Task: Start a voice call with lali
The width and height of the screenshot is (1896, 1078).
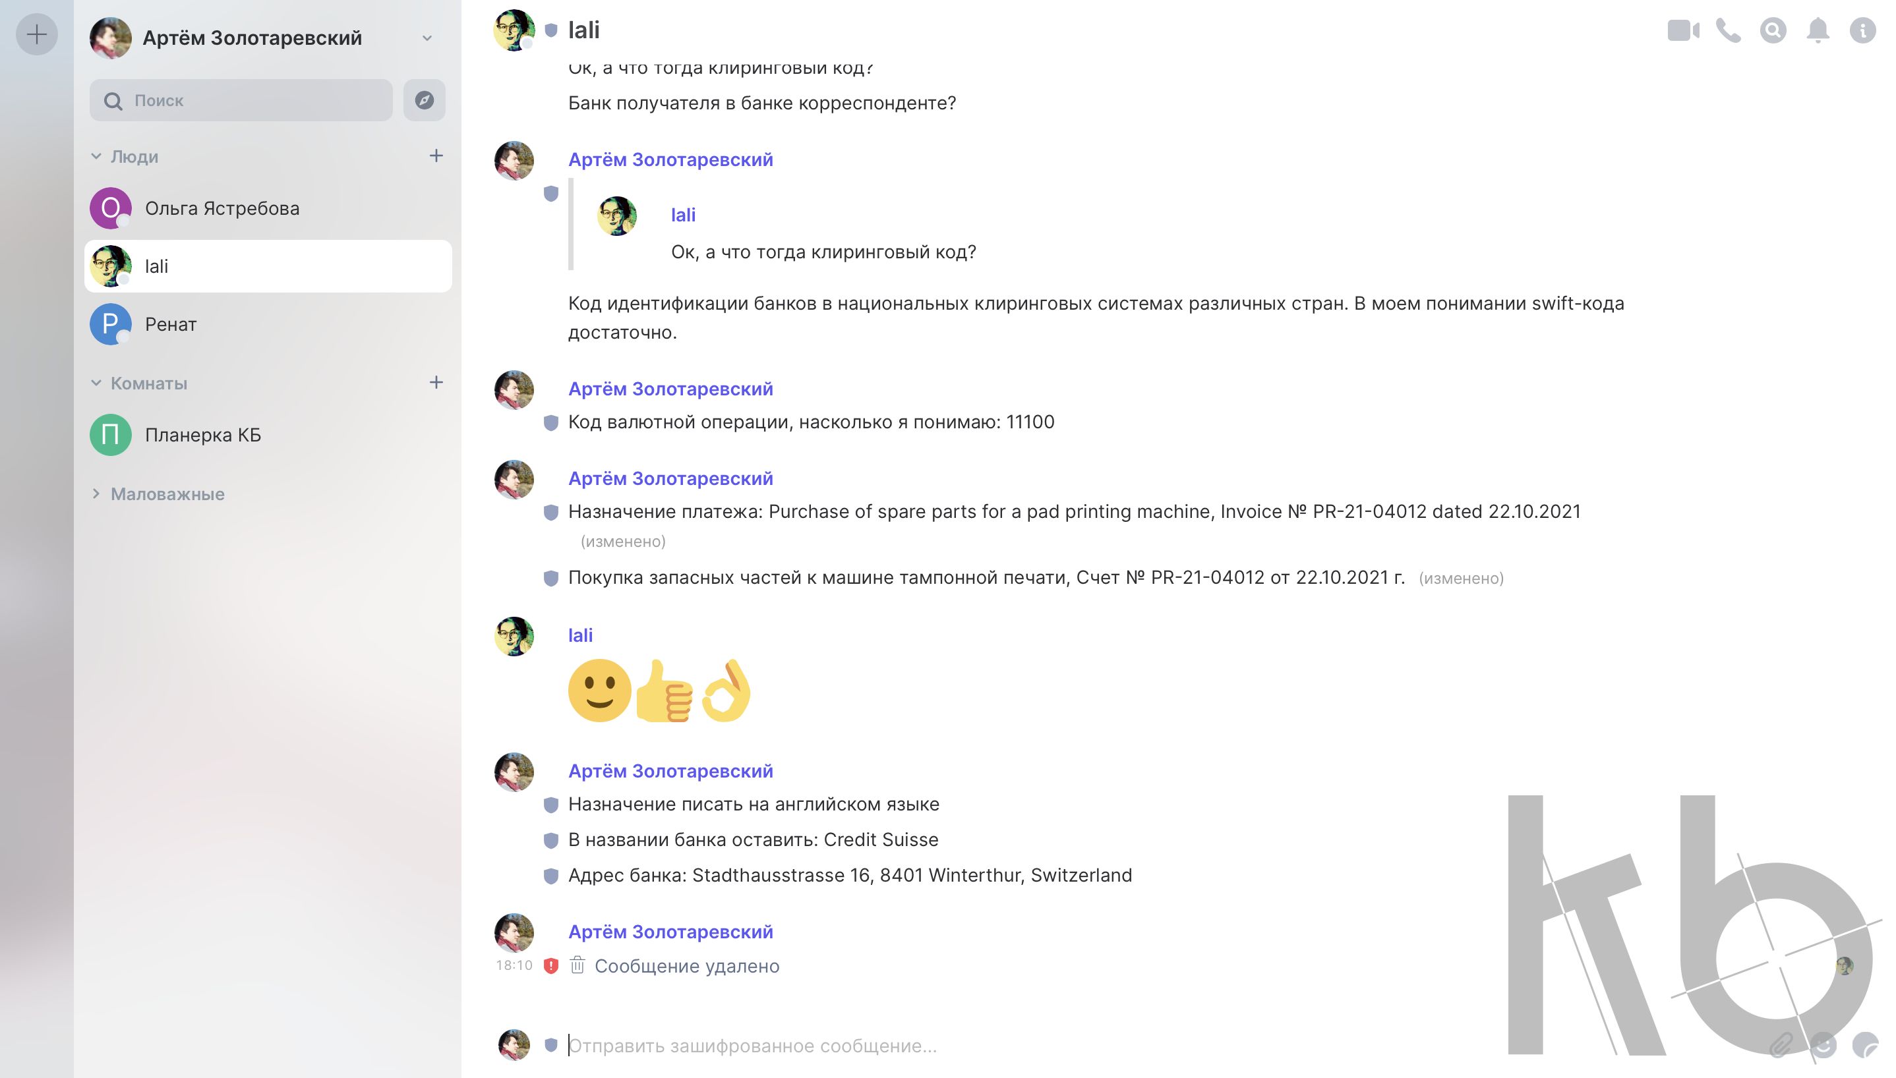Action: pyautogui.click(x=1728, y=30)
